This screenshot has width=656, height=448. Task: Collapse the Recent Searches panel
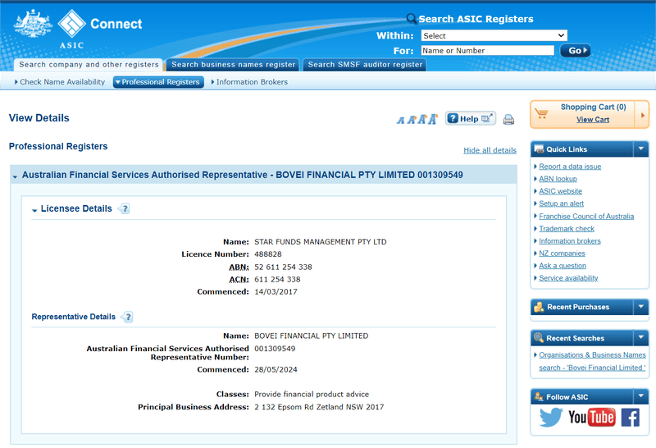point(641,337)
